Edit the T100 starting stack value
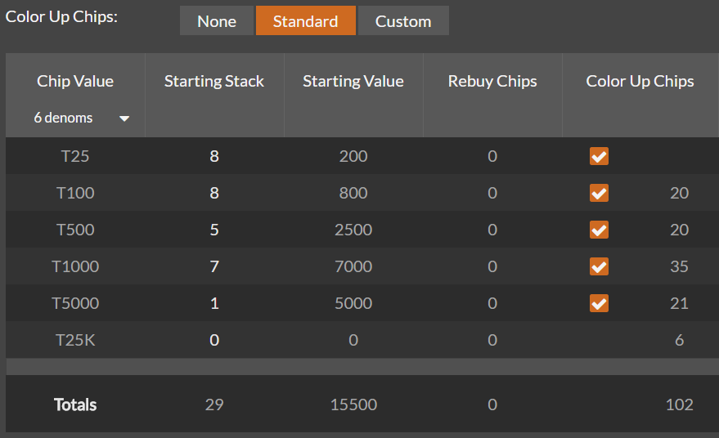719x438 pixels. point(214,193)
